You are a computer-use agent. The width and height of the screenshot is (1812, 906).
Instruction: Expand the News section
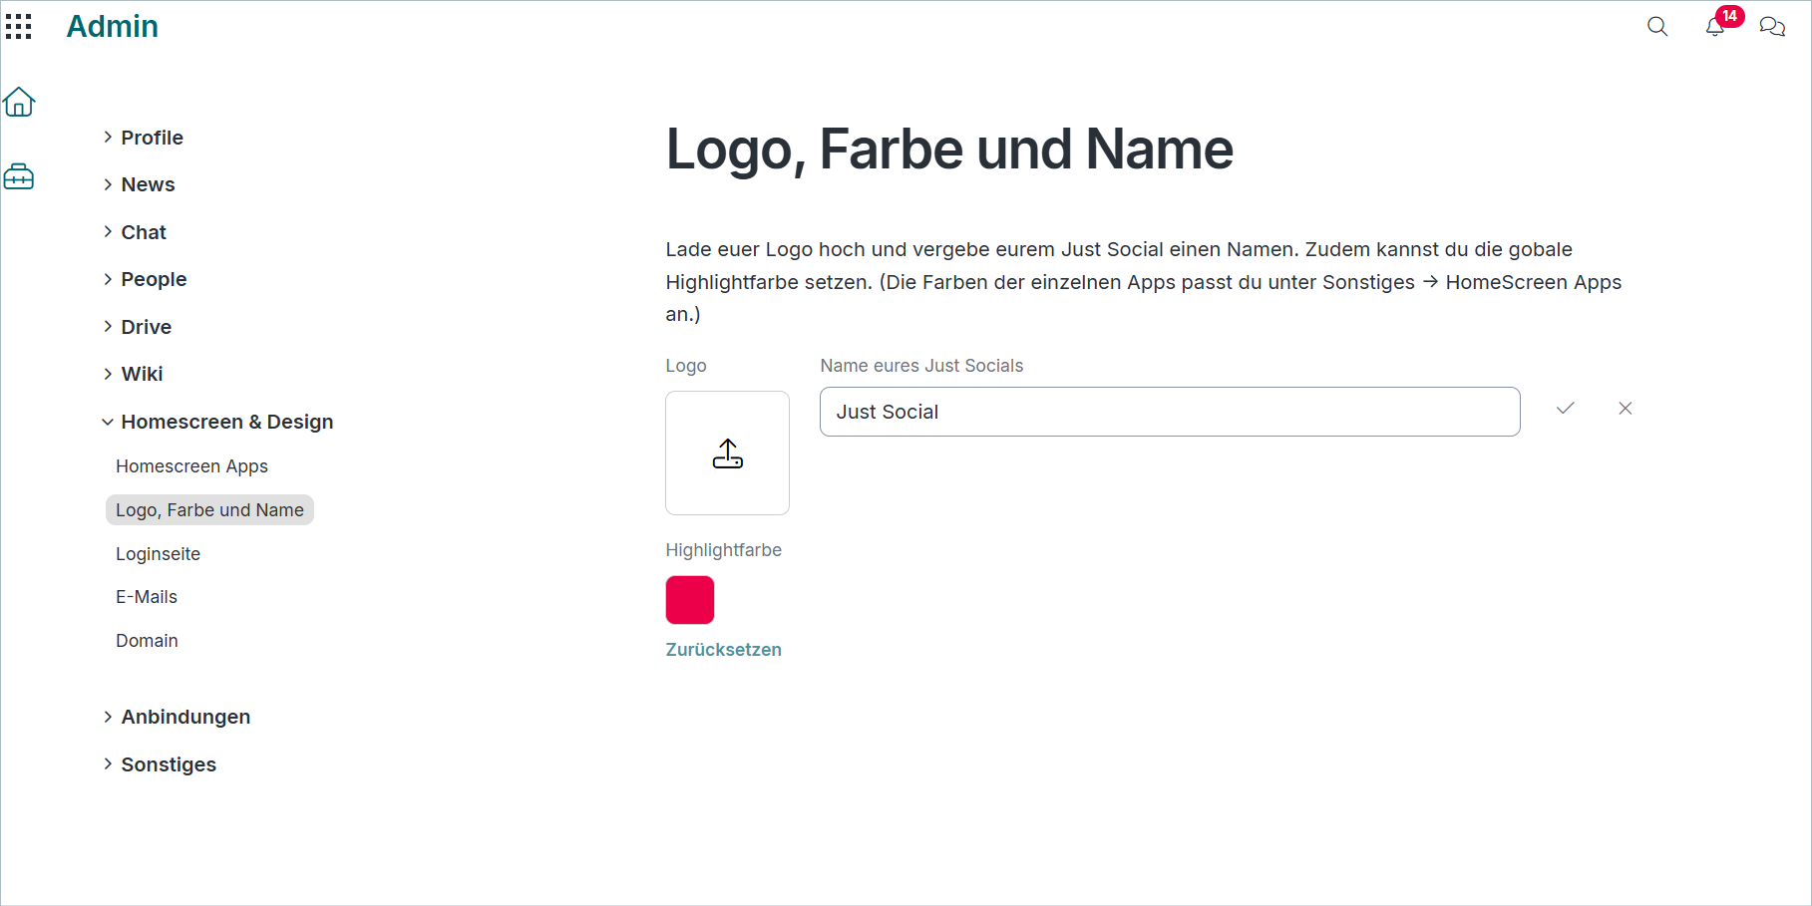pyautogui.click(x=140, y=184)
